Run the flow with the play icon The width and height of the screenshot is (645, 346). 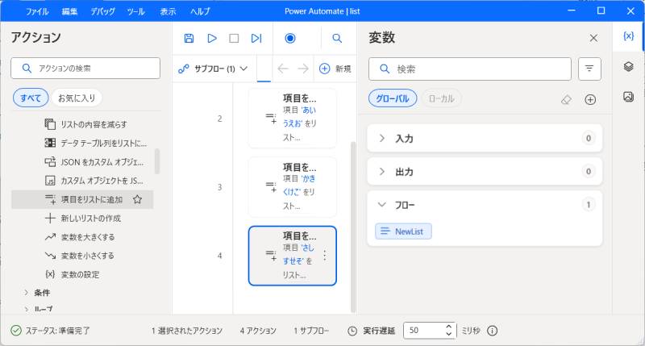[212, 38]
